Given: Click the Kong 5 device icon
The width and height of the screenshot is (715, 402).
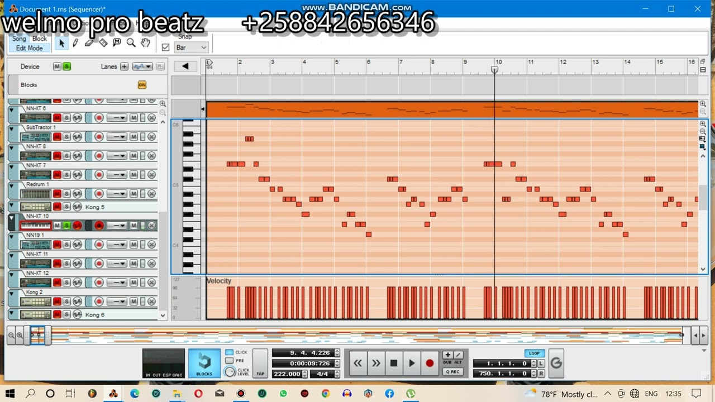Looking at the screenshot, I should click(x=36, y=207).
